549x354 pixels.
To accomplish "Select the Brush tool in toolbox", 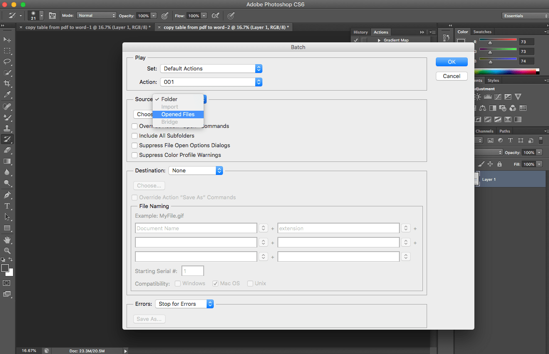I will [x=7, y=117].
